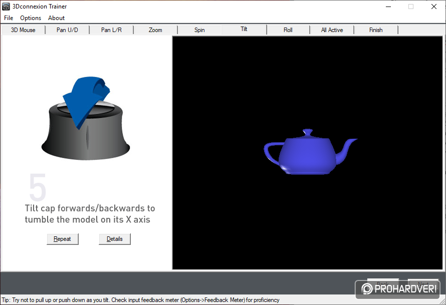The width and height of the screenshot is (446, 305).
Task: Switch to the Zoom tab
Action: click(155, 30)
